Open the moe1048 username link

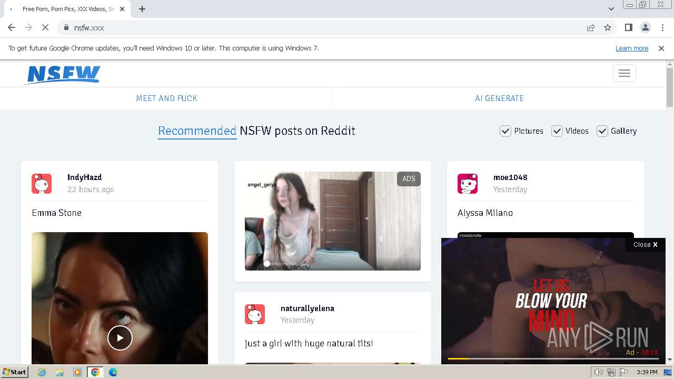tap(510, 177)
